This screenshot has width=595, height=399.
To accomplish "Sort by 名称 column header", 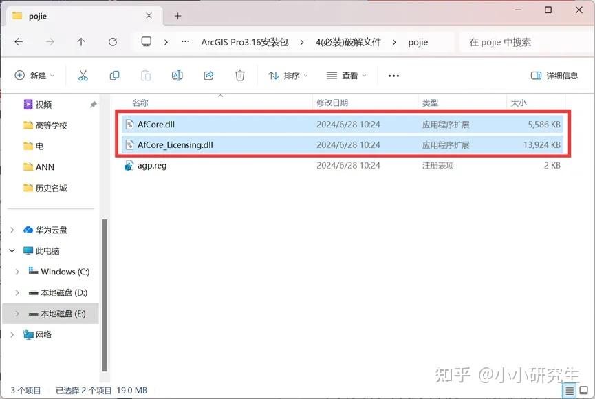I will click(x=140, y=103).
